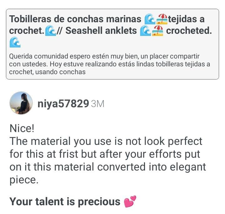Image resolution: width=225 pixels, height=214 pixels.
Task: Click "converted into elegant" in the comment
Action: pos(152,167)
